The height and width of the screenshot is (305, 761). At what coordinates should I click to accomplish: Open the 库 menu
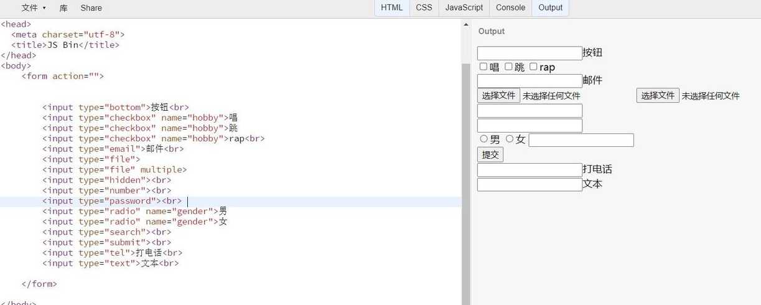point(63,7)
